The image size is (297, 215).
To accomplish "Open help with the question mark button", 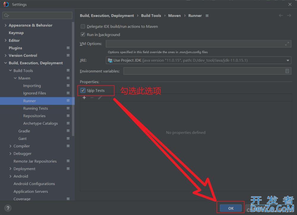I will (x=8, y=208).
